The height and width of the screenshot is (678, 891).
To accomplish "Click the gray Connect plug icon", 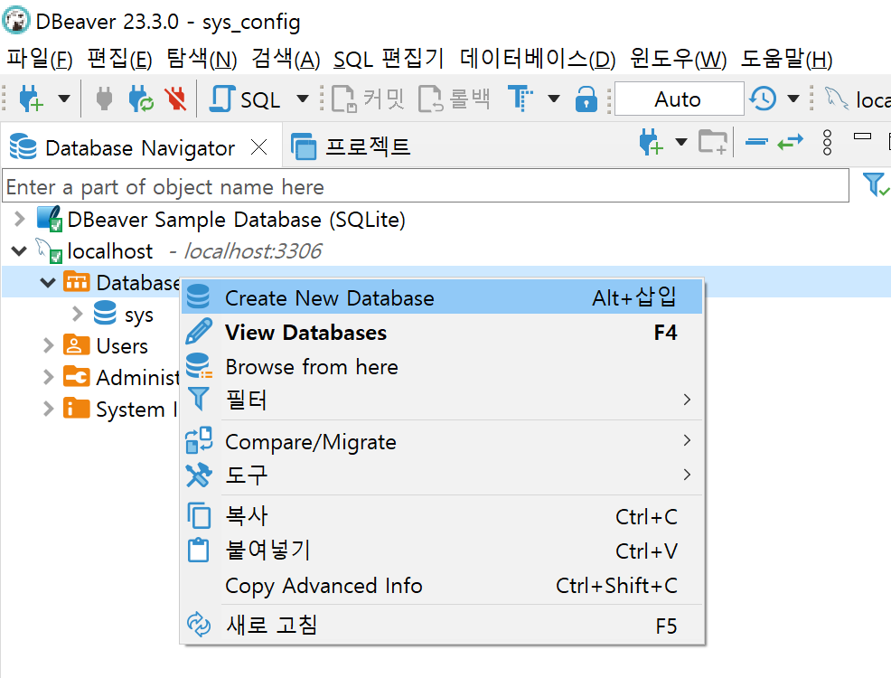I will [104, 99].
